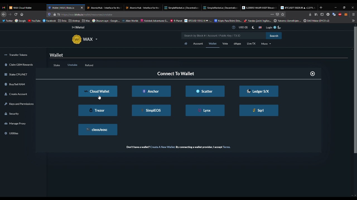The height and width of the screenshot is (200, 357).
Task: Open Utilities in sidebar
Action: click(x=11, y=133)
